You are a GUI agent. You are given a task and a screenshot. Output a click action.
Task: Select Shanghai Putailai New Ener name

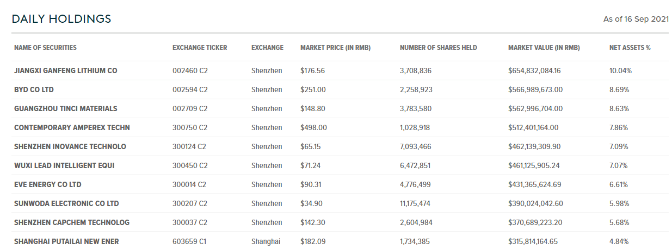66,241
